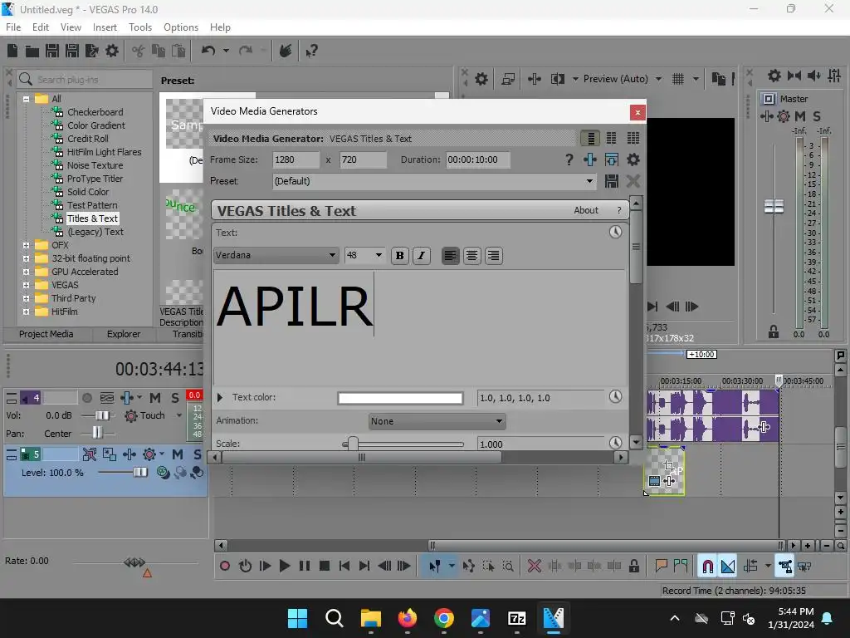Click the Frame Size width field 1280

[296, 159]
